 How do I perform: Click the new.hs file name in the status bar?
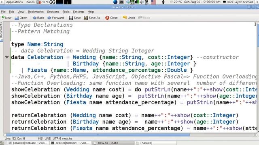point(68,139)
